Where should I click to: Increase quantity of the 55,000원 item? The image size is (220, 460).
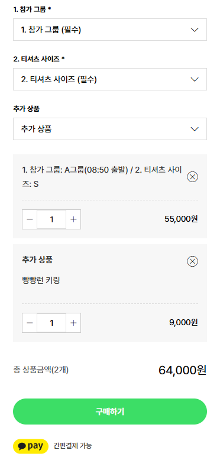click(73, 219)
